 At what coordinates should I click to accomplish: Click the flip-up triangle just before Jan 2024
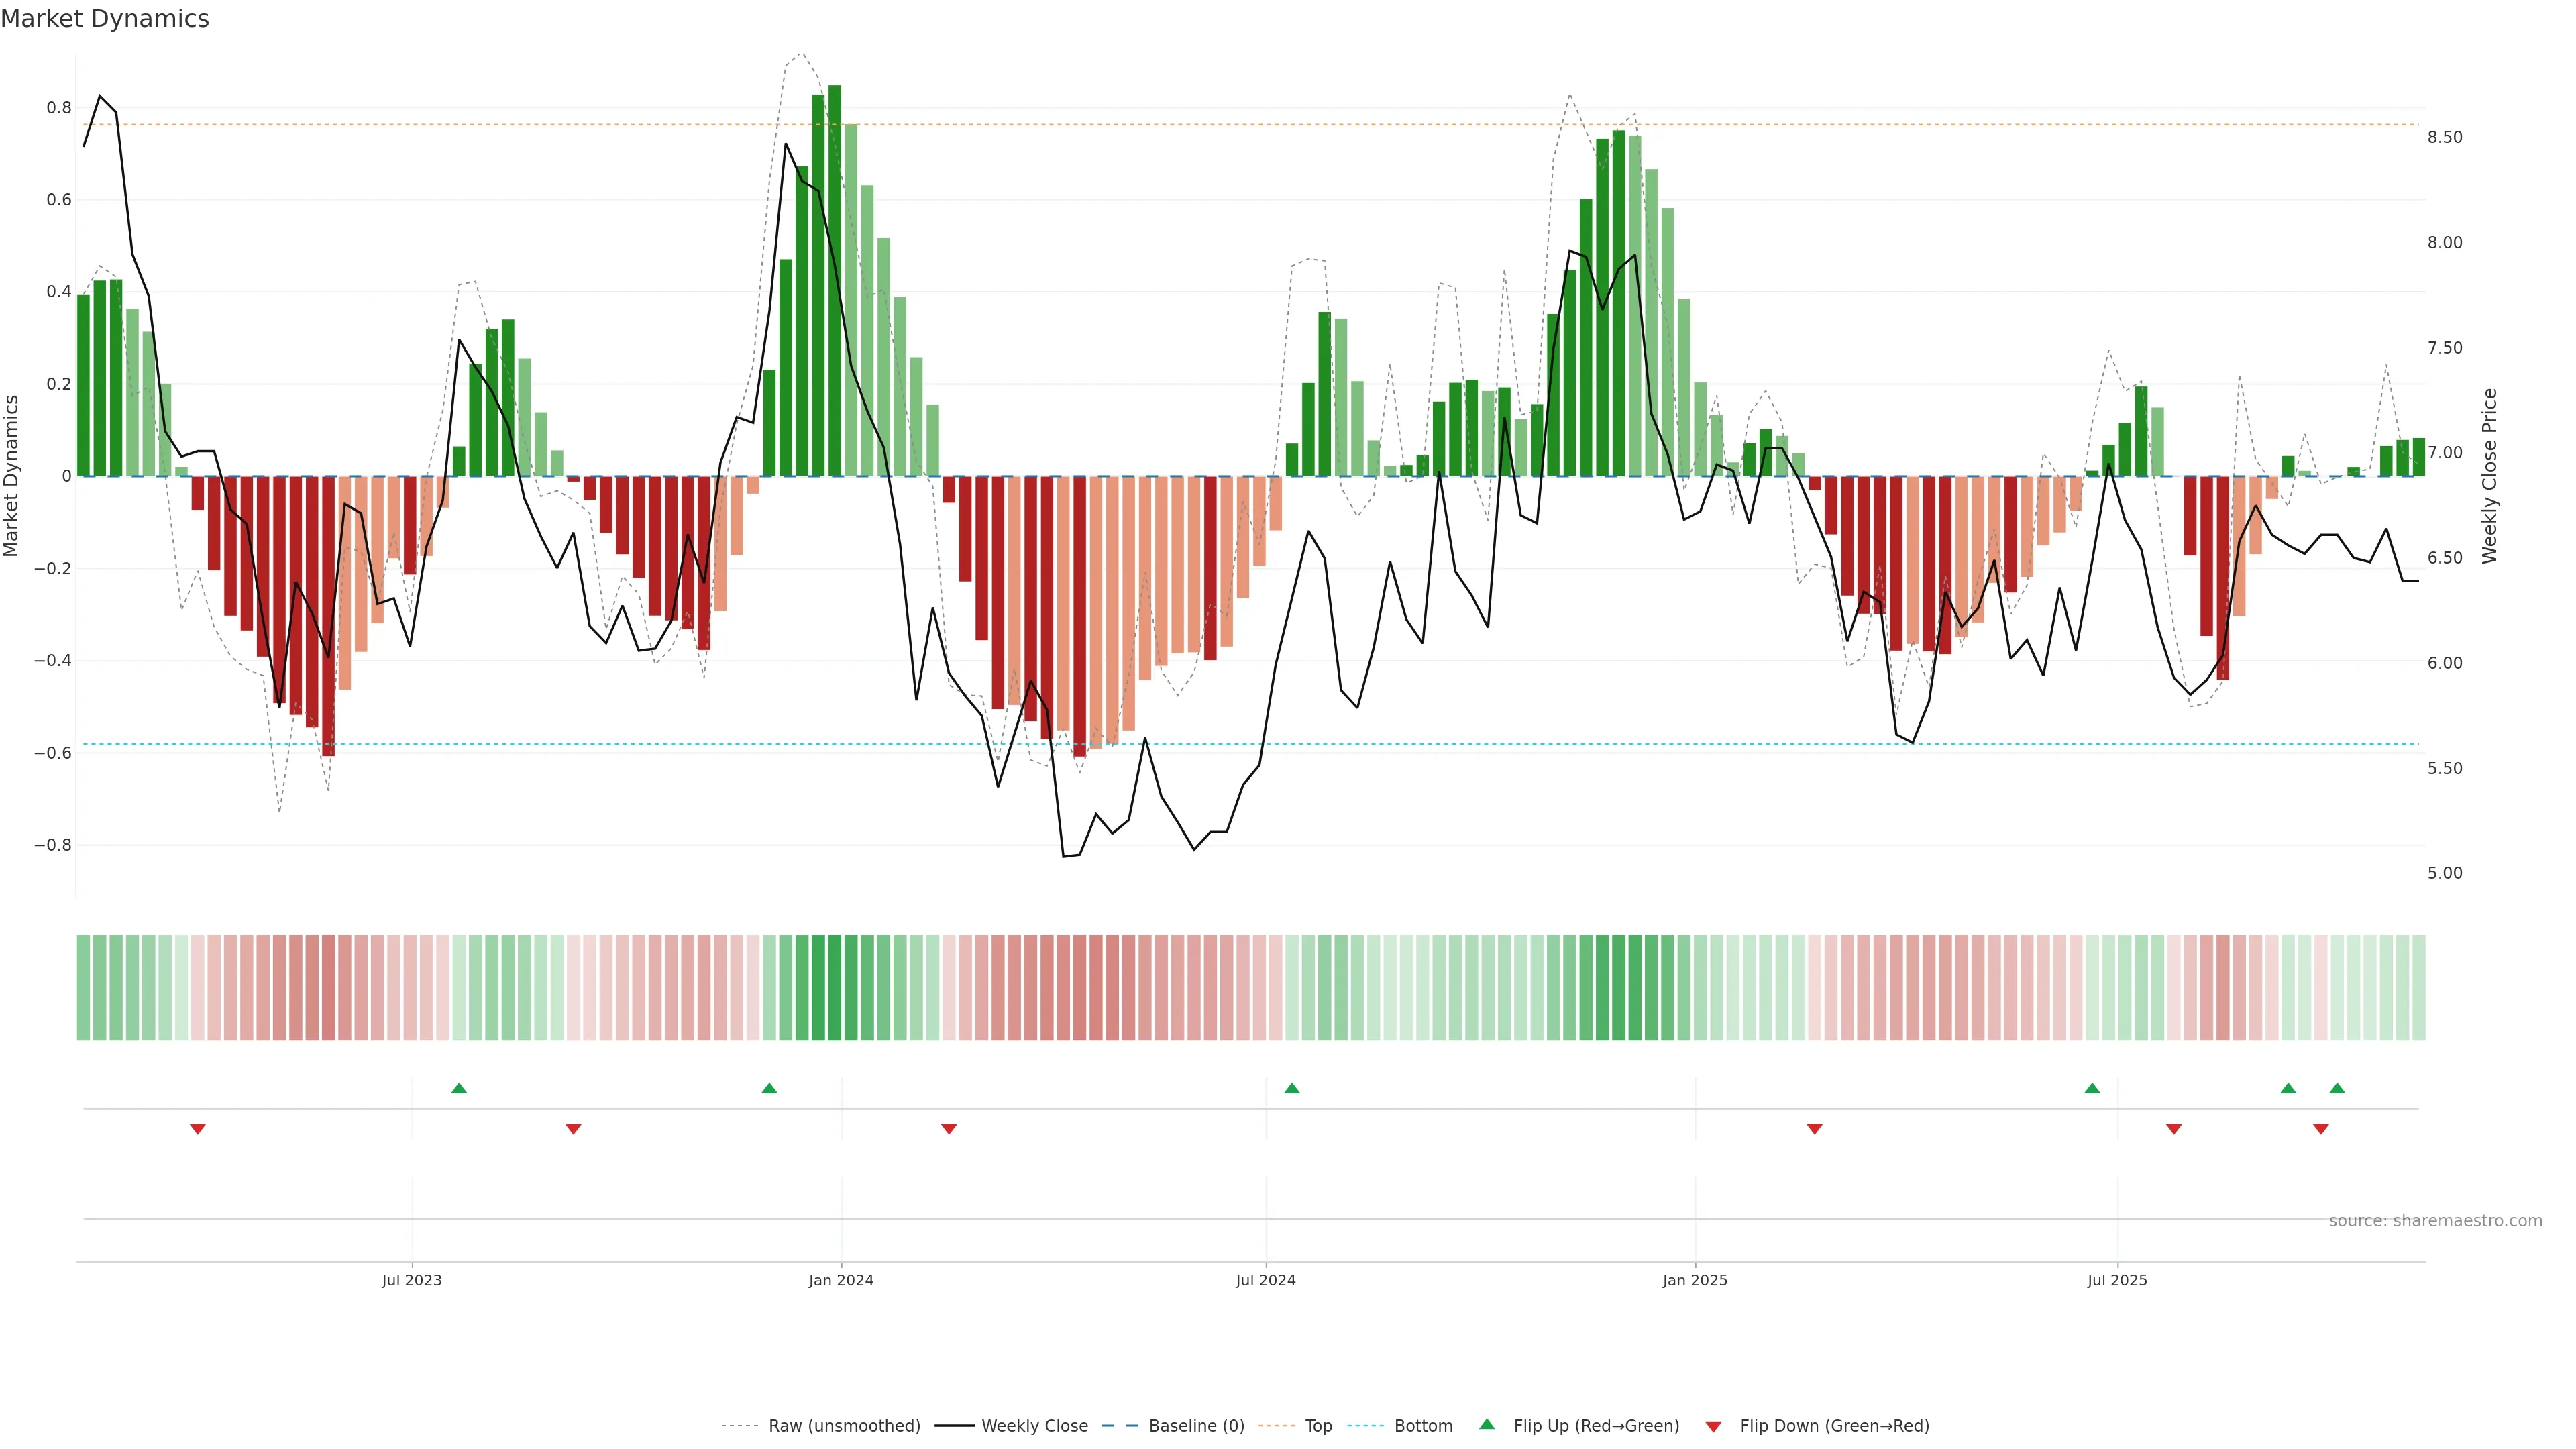tap(769, 1088)
